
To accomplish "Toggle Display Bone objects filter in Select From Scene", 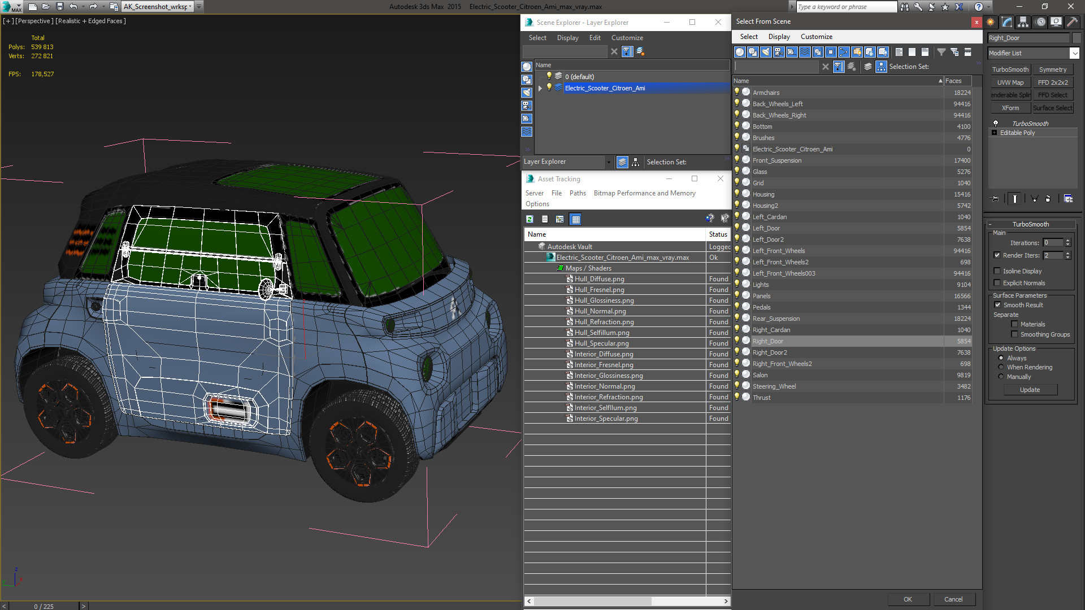I will tap(844, 52).
